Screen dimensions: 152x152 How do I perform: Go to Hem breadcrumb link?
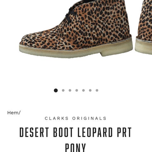pos(13,113)
